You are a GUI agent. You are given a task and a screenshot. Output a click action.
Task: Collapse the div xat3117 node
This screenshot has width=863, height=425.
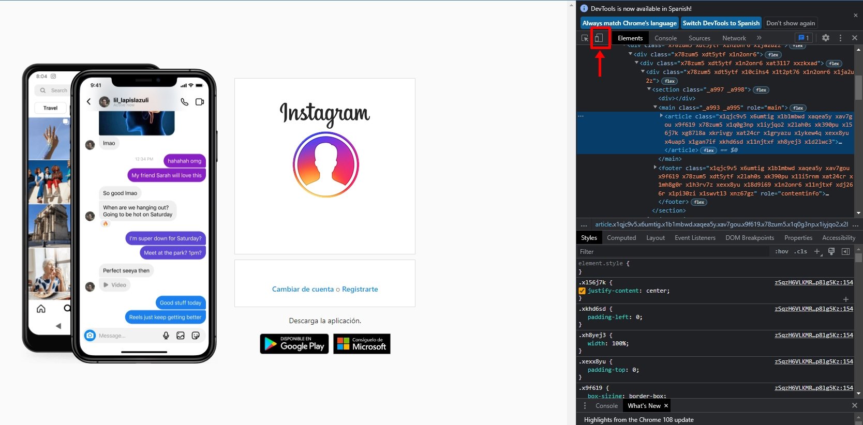pyautogui.click(x=636, y=63)
